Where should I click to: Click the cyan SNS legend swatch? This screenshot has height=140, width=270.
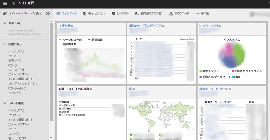(233, 77)
